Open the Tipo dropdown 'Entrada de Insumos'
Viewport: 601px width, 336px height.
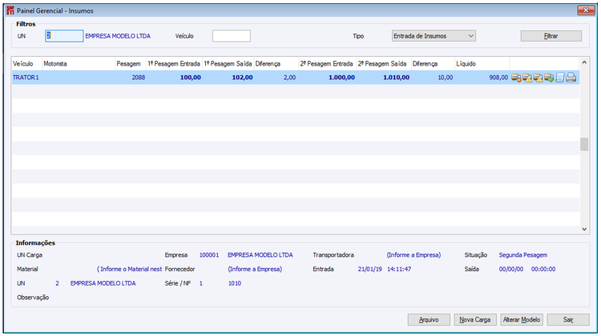[434, 36]
